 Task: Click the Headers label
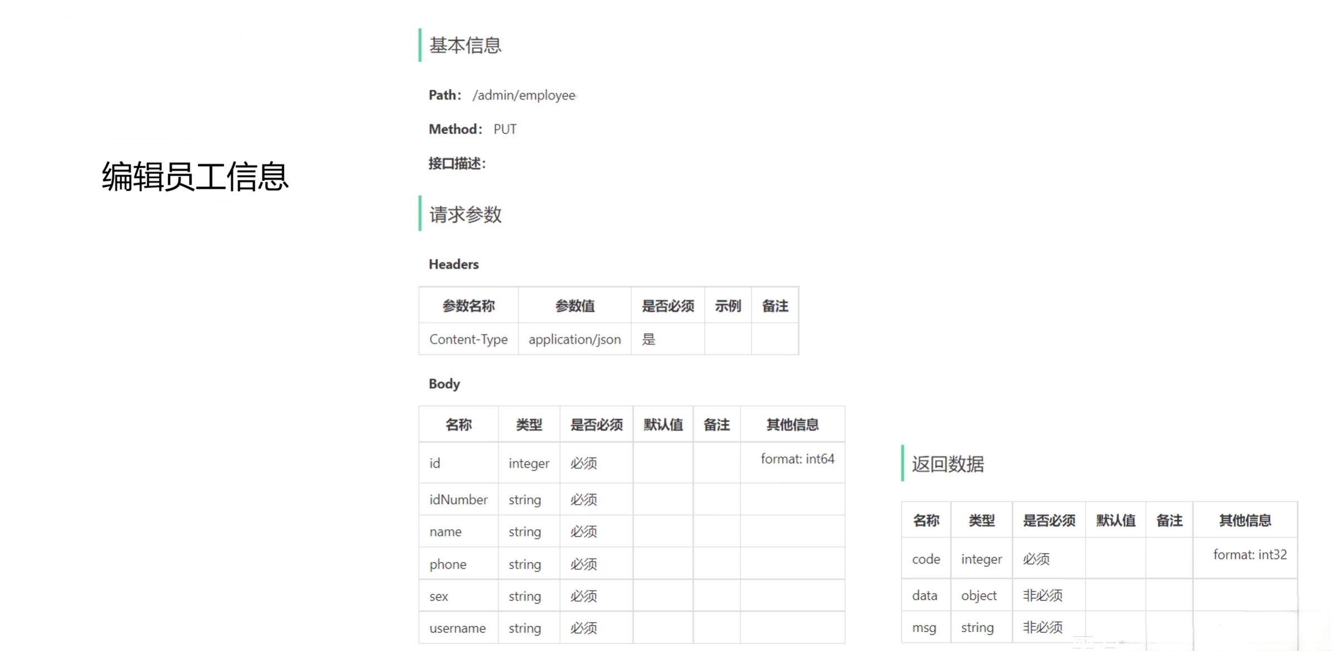pos(453,264)
